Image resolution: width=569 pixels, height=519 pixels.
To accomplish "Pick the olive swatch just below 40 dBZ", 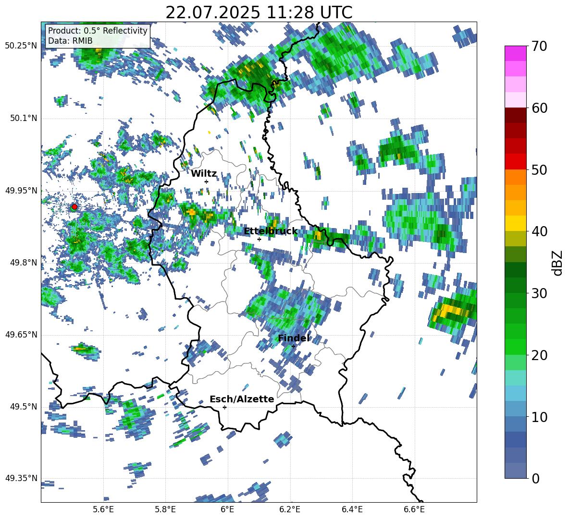I will click(x=515, y=239).
